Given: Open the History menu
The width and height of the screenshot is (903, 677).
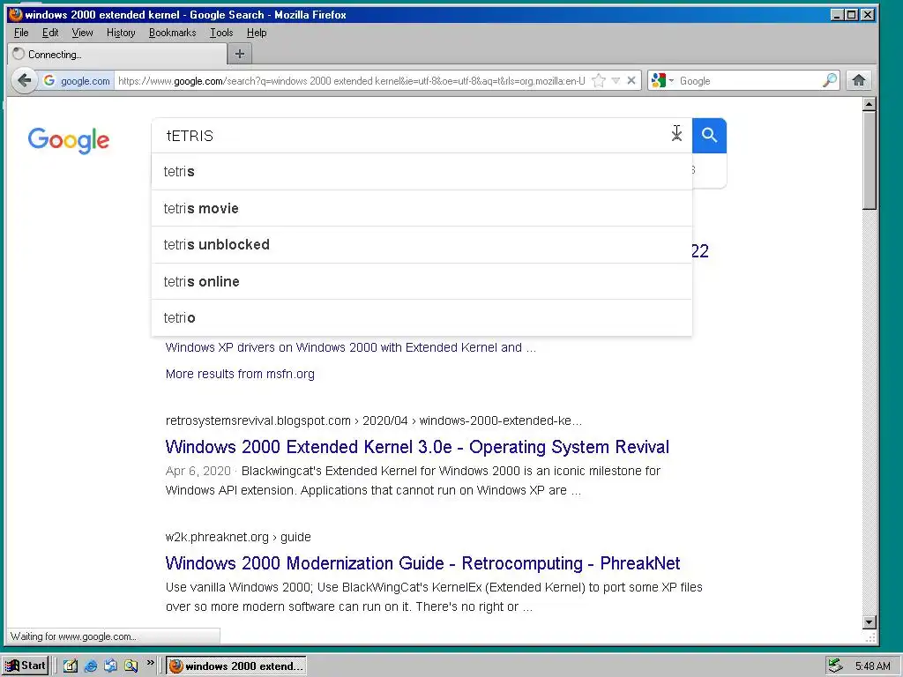Looking at the screenshot, I should pyautogui.click(x=121, y=33).
